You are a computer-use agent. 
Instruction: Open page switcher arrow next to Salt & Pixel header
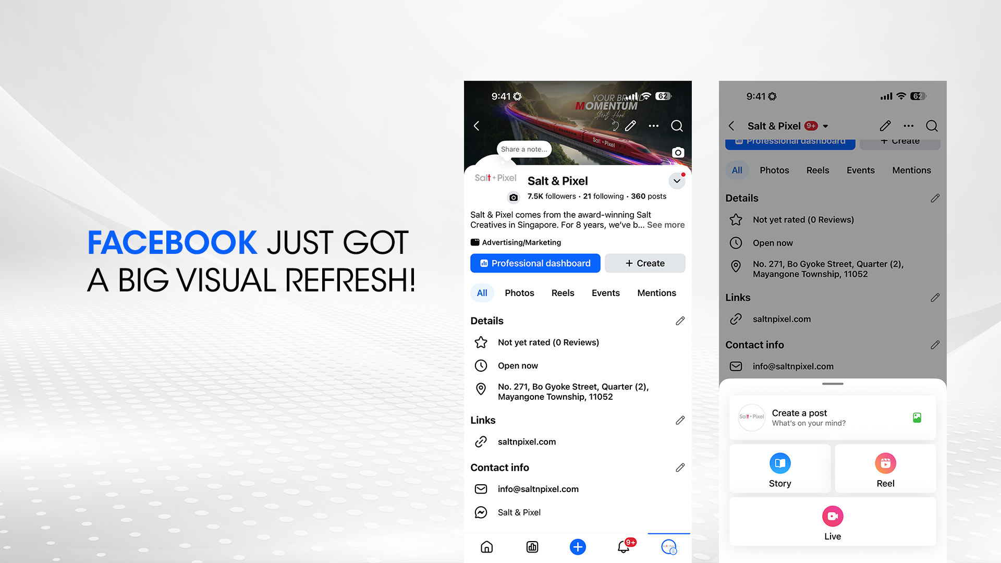(825, 126)
